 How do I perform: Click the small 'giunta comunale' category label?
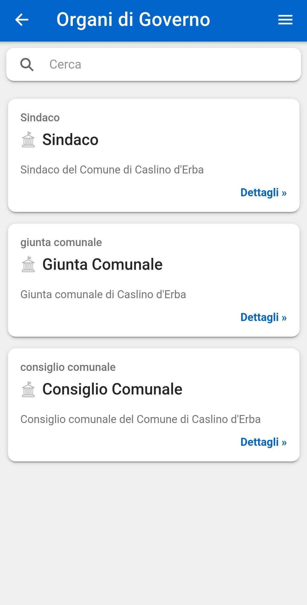(x=61, y=243)
